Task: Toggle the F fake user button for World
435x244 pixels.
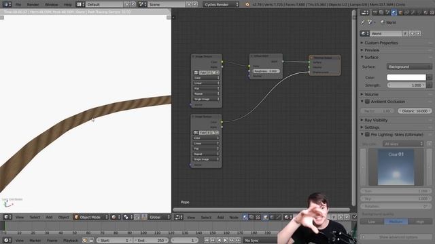Action: (x=405, y=33)
